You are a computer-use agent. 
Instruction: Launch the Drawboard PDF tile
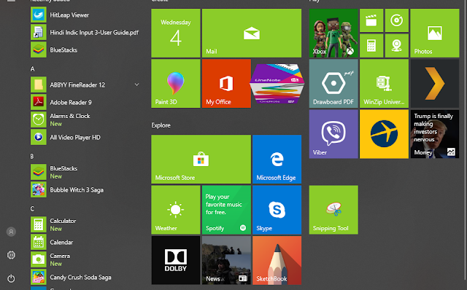(x=333, y=84)
